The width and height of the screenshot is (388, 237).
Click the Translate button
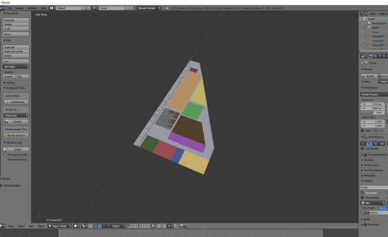pos(16,20)
